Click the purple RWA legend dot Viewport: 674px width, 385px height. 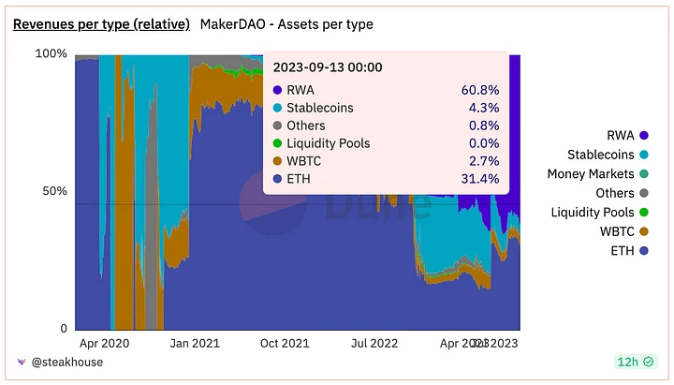pos(643,135)
